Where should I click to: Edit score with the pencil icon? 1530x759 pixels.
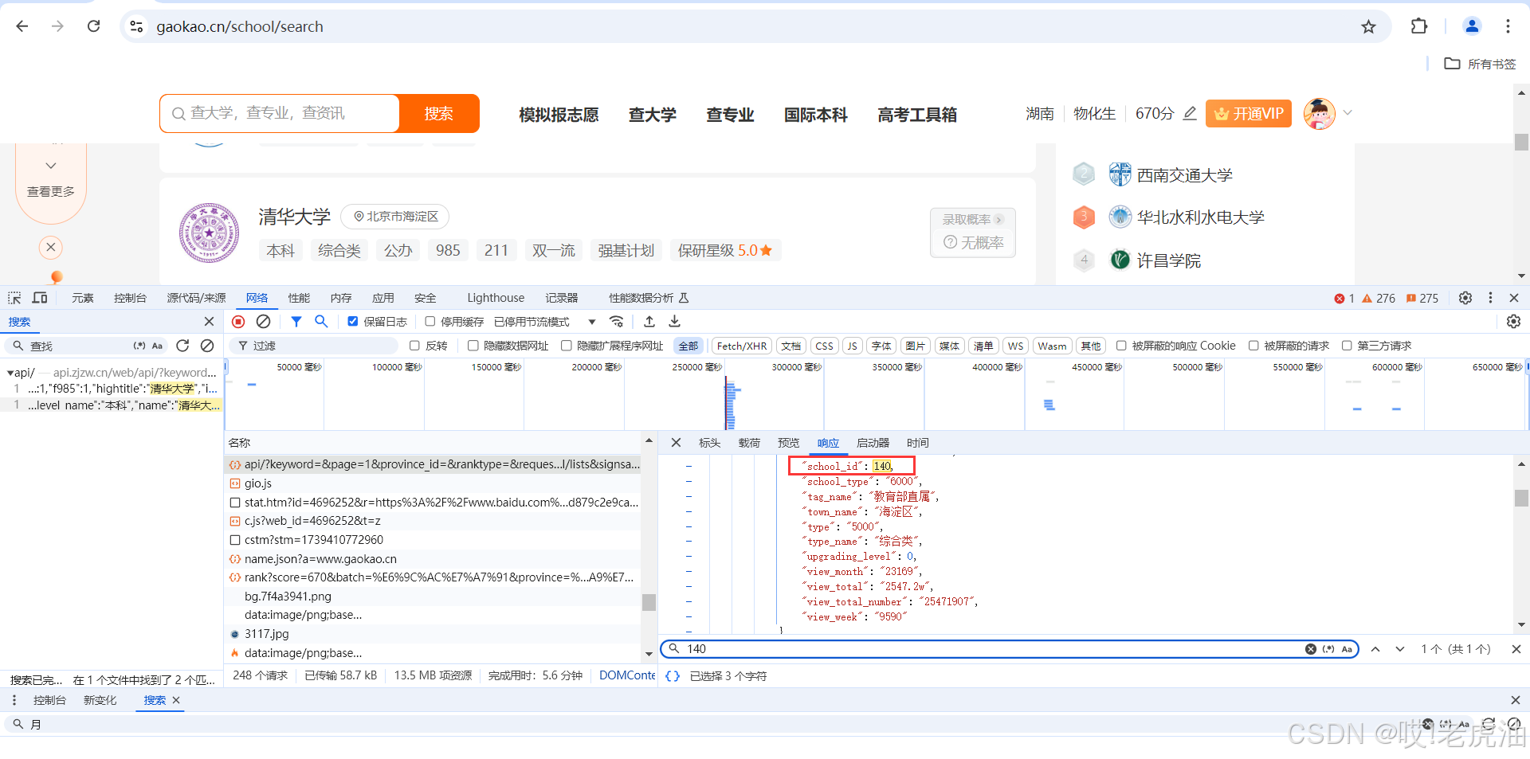[1190, 113]
